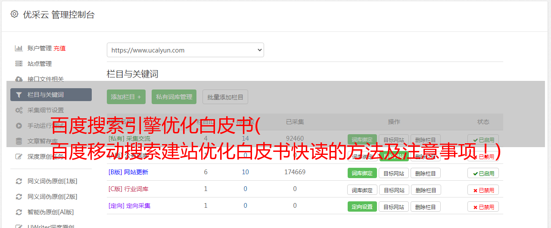The height and width of the screenshot is (228, 551).
Task: Click the 已采集 column header
Action: click(x=295, y=122)
